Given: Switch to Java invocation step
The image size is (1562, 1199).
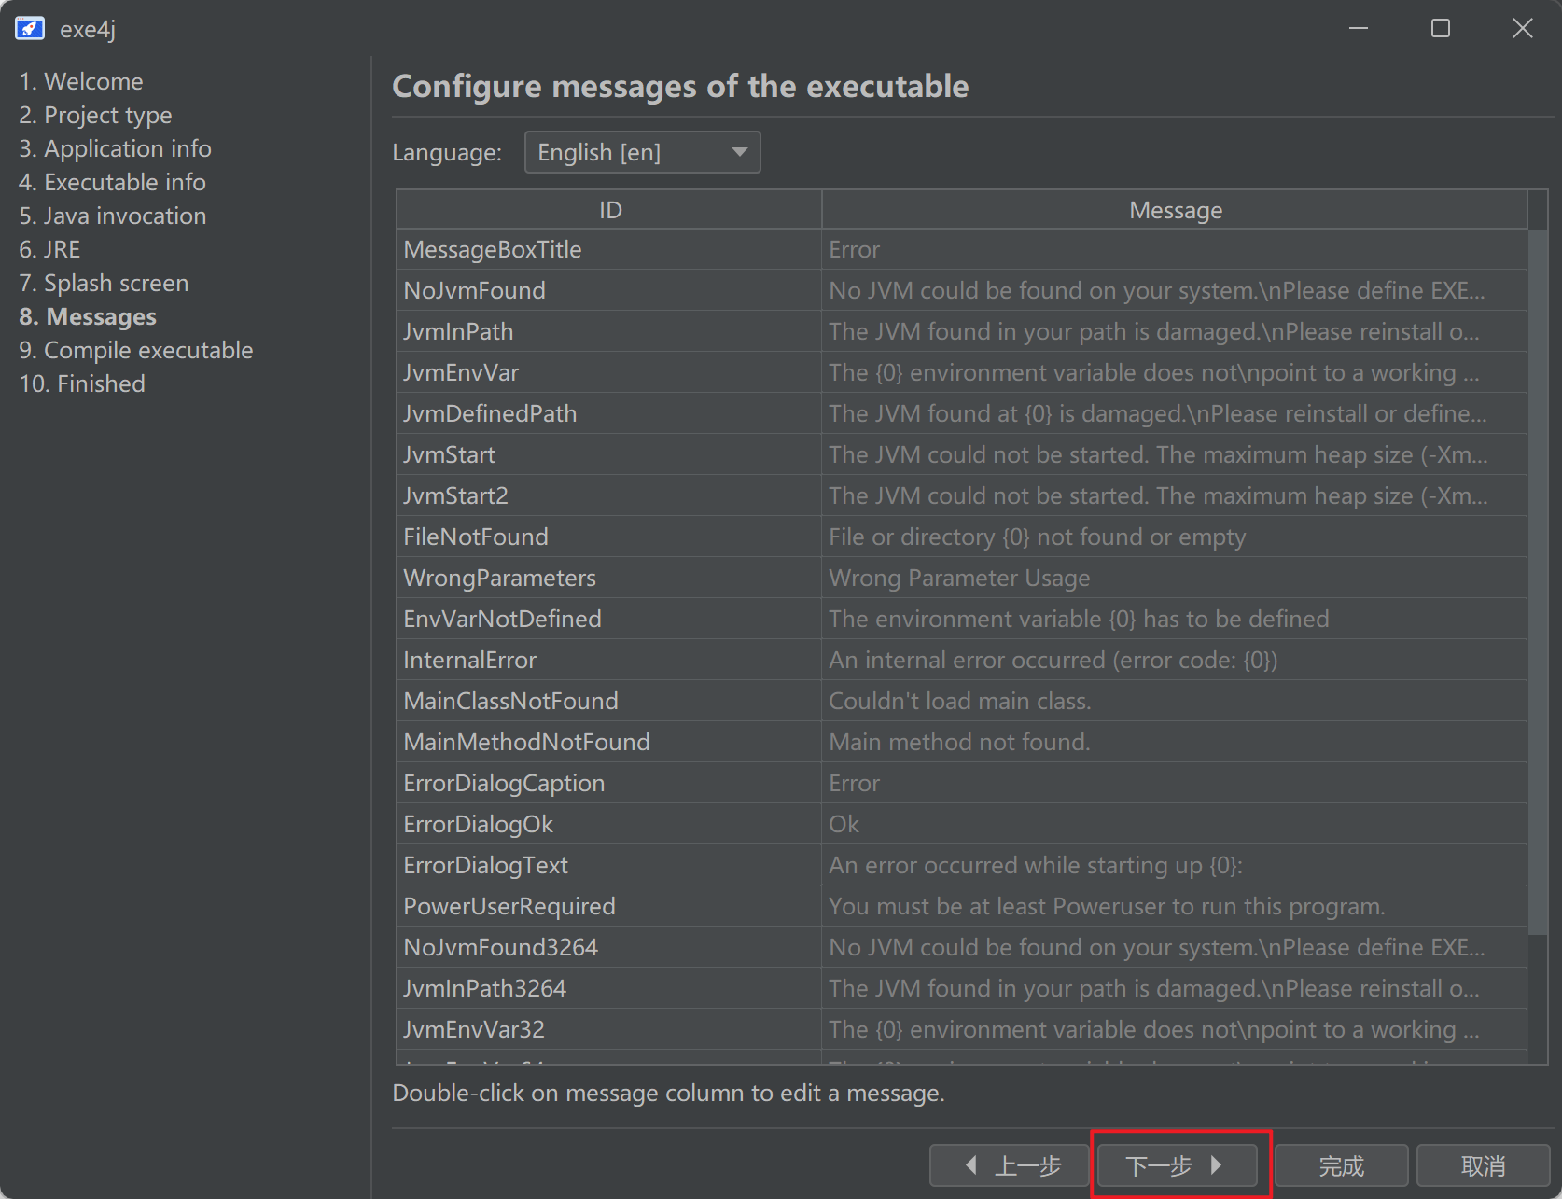Looking at the screenshot, I should point(113,216).
